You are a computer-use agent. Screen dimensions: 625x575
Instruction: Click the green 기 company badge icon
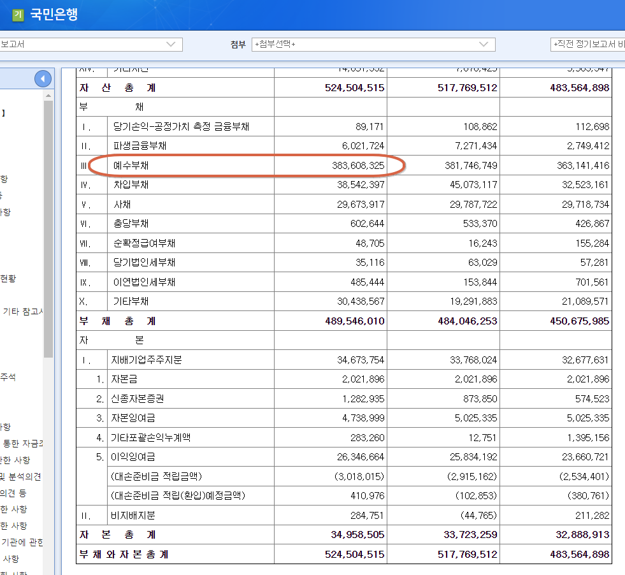click(x=17, y=14)
